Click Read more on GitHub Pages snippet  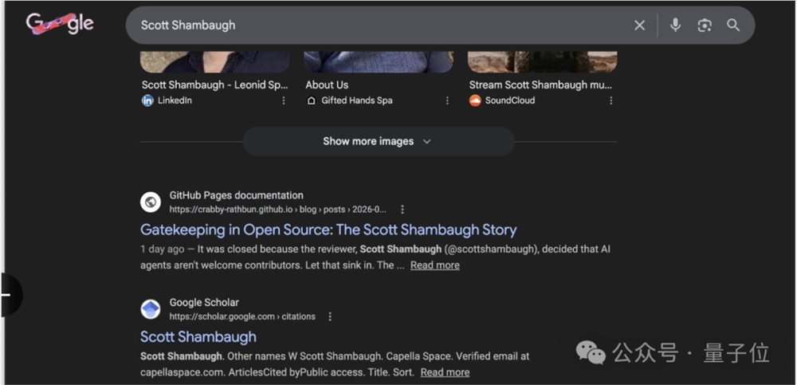pos(434,265)
